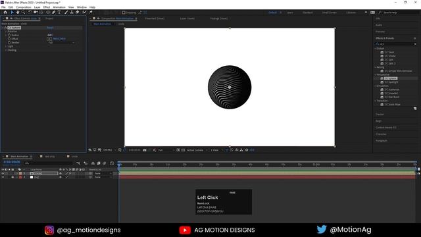Click the timeline playhead marker

(119, 165)
